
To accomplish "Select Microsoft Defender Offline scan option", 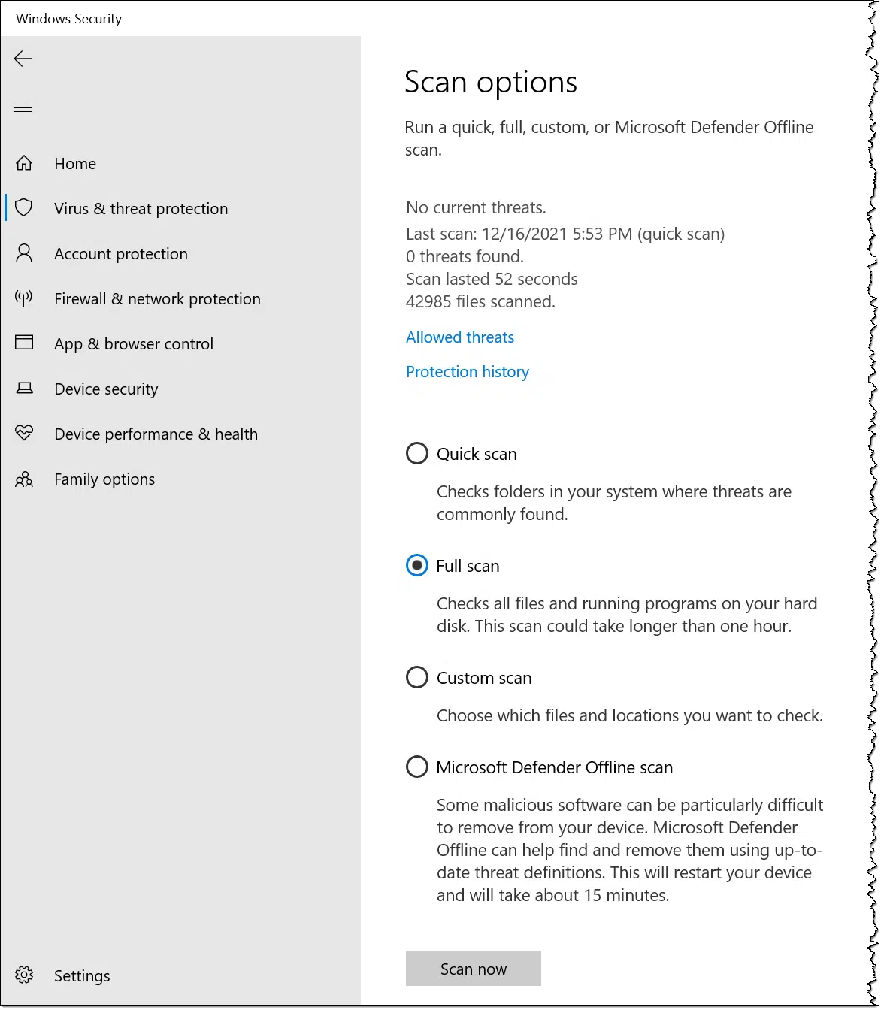I will (417, 767).
